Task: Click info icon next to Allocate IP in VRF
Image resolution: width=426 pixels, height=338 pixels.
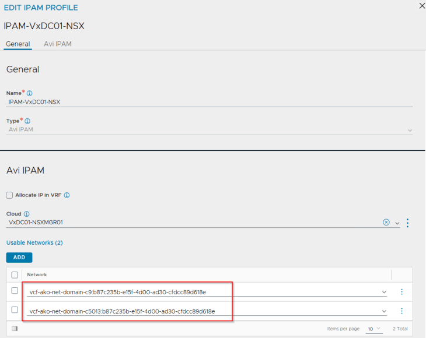Action: pos(67,195)
